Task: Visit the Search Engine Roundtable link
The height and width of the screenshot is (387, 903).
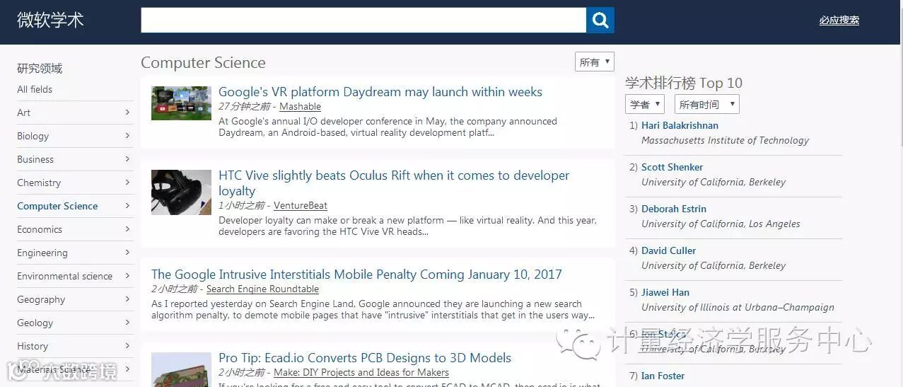Action: pyautogui.click(x=262, y=289)
